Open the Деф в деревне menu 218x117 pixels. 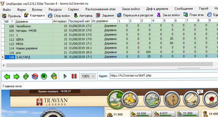click(157, 9)
